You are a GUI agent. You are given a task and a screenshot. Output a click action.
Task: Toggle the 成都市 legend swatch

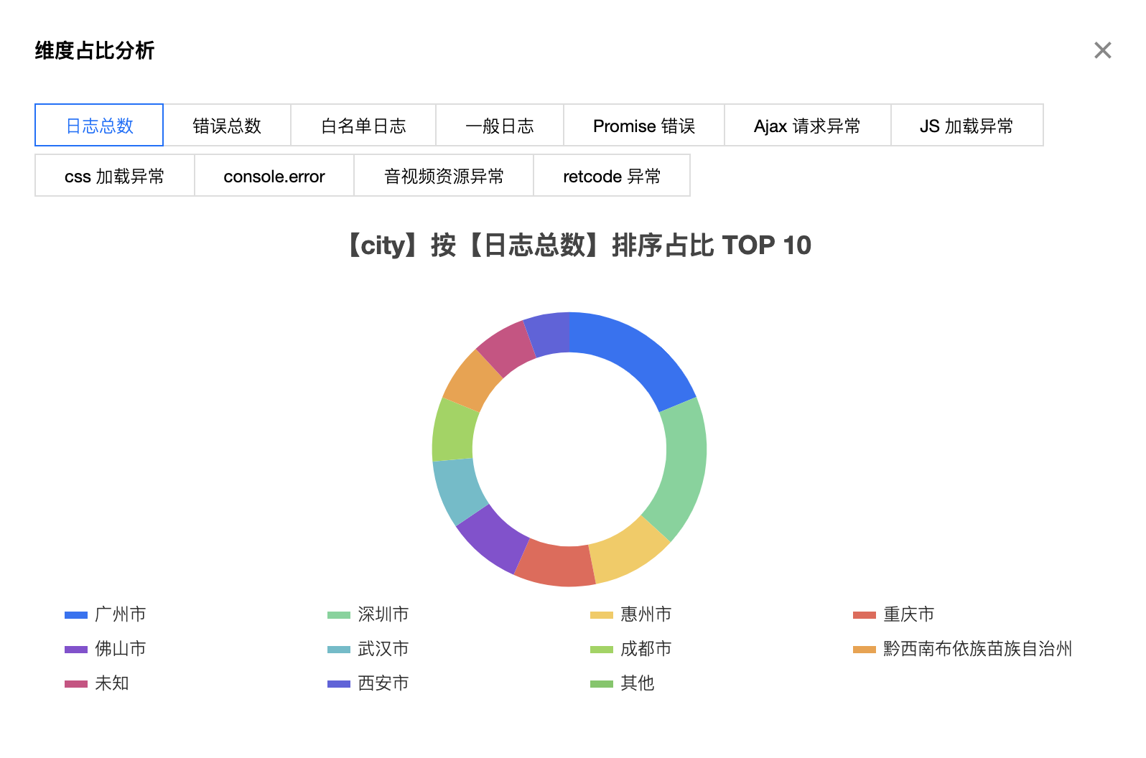click(602, 650)
